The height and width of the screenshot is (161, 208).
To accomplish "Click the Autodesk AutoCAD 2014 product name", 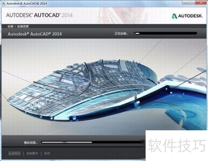I will (35, 34).
